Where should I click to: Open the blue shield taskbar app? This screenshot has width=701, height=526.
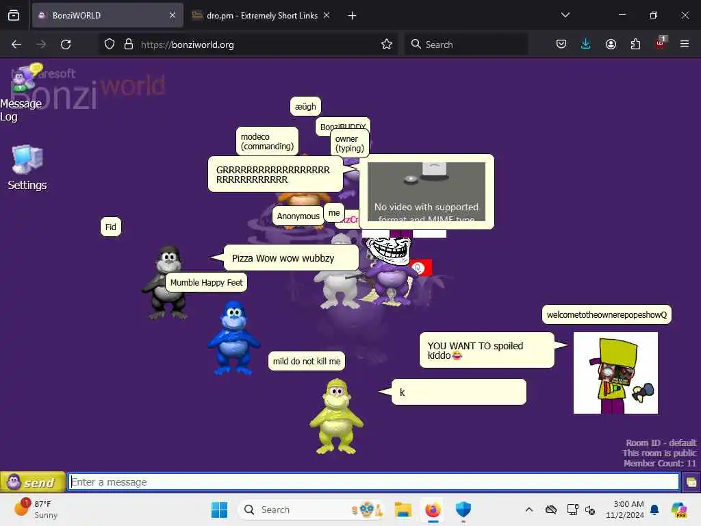463,510
